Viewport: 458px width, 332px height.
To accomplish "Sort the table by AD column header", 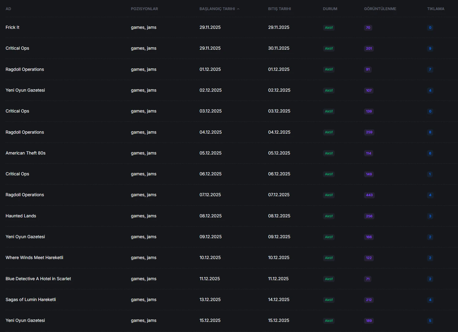I will tap(8, 9).
